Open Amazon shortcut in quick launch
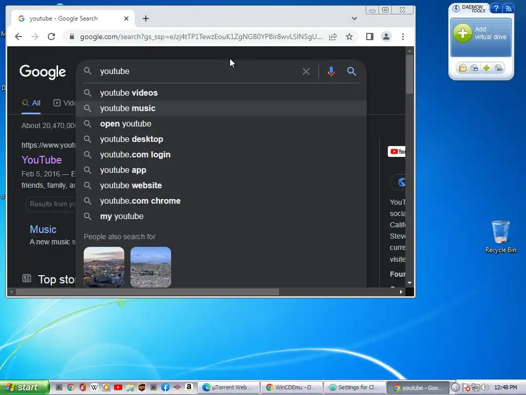Screen dimensions: 526x395 189,387
